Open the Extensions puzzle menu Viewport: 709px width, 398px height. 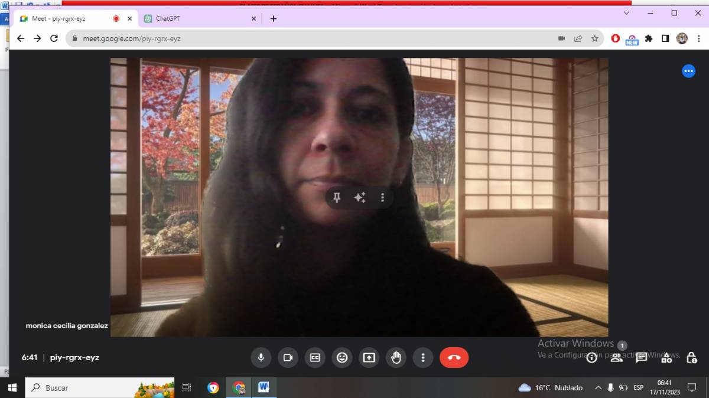(649, 38)
